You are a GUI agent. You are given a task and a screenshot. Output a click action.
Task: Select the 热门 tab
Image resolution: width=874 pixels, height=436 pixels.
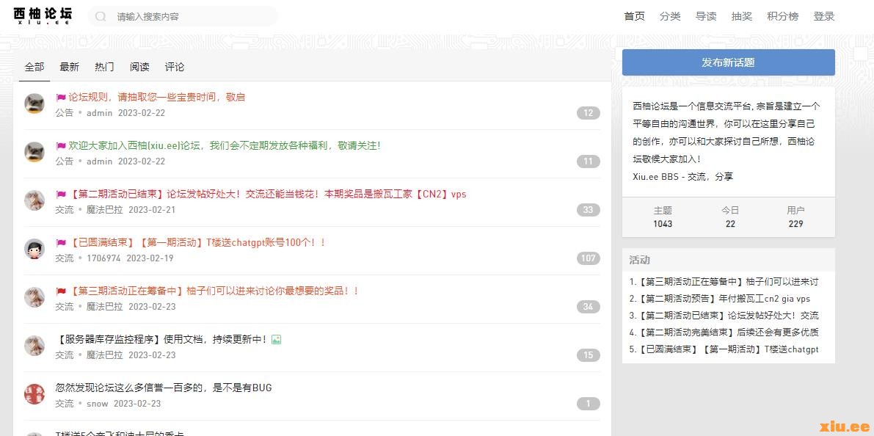click(104, 67)
